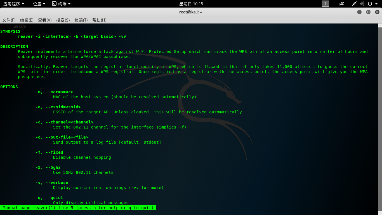The image size is (382, 215).
Task: Open the 编辑(E) menu
Action: point(27,20)
